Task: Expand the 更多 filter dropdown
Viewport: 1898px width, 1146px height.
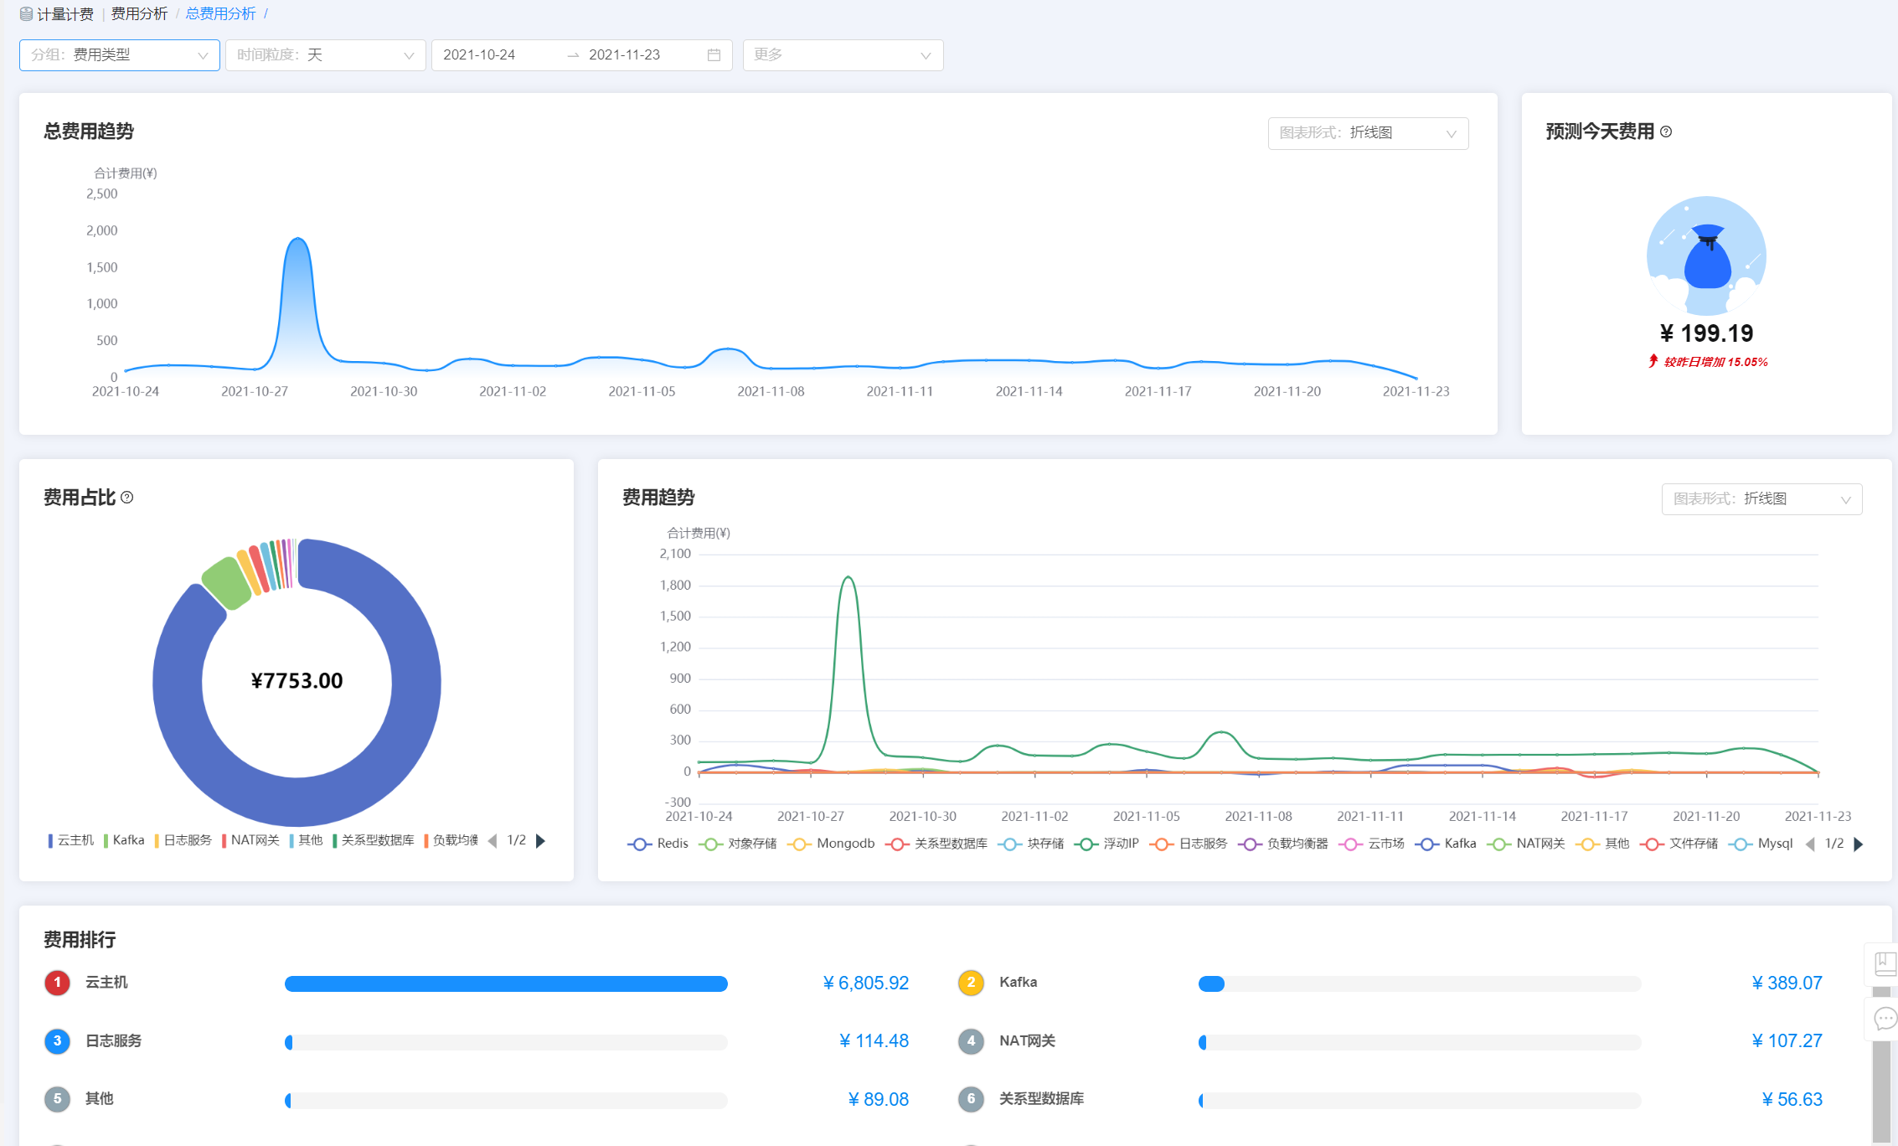Action: [843, 55]
